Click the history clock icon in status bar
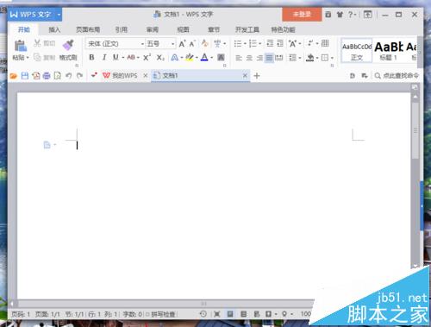Screen dimensions: 431x327 tap(203, 314)
